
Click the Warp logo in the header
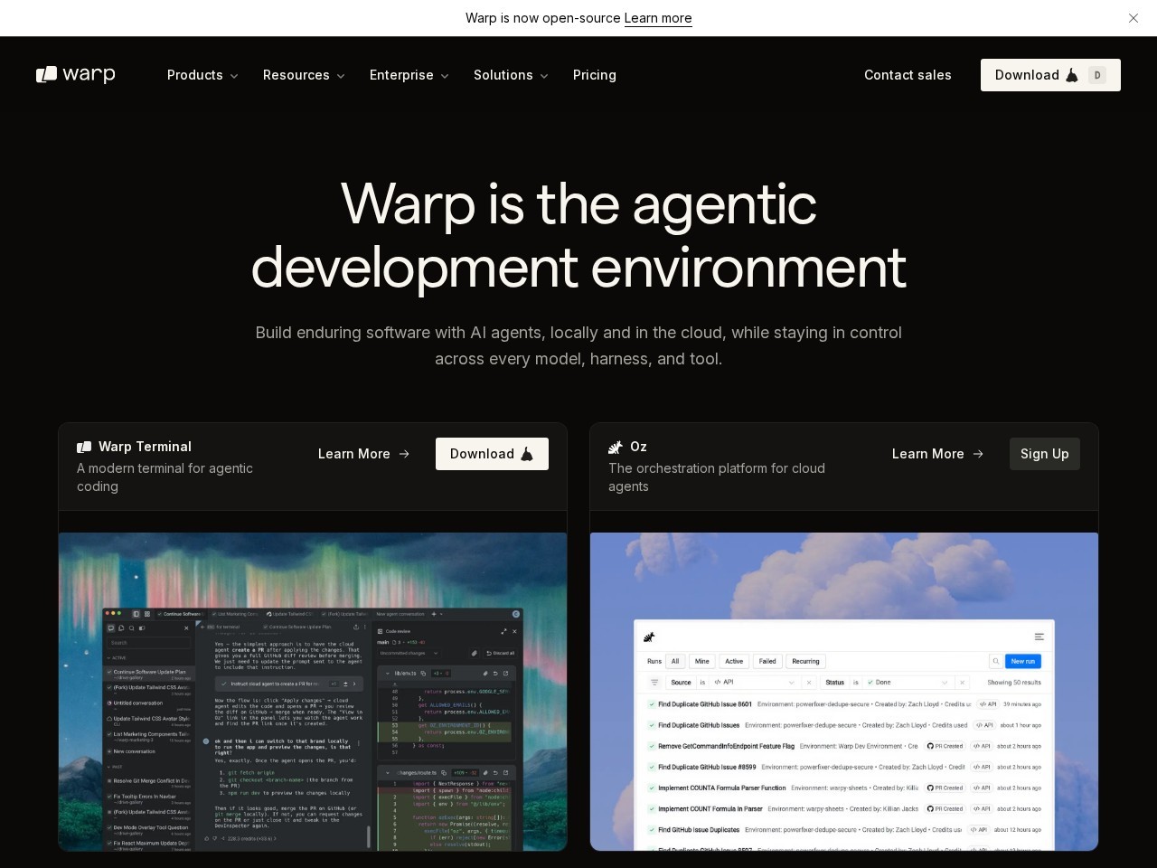click(x=76, y=75)
